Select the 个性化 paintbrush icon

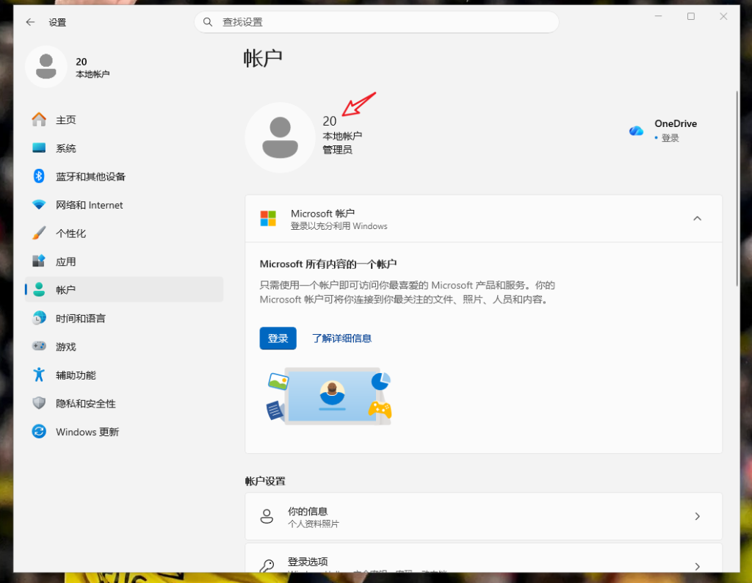tap(39, 233)
